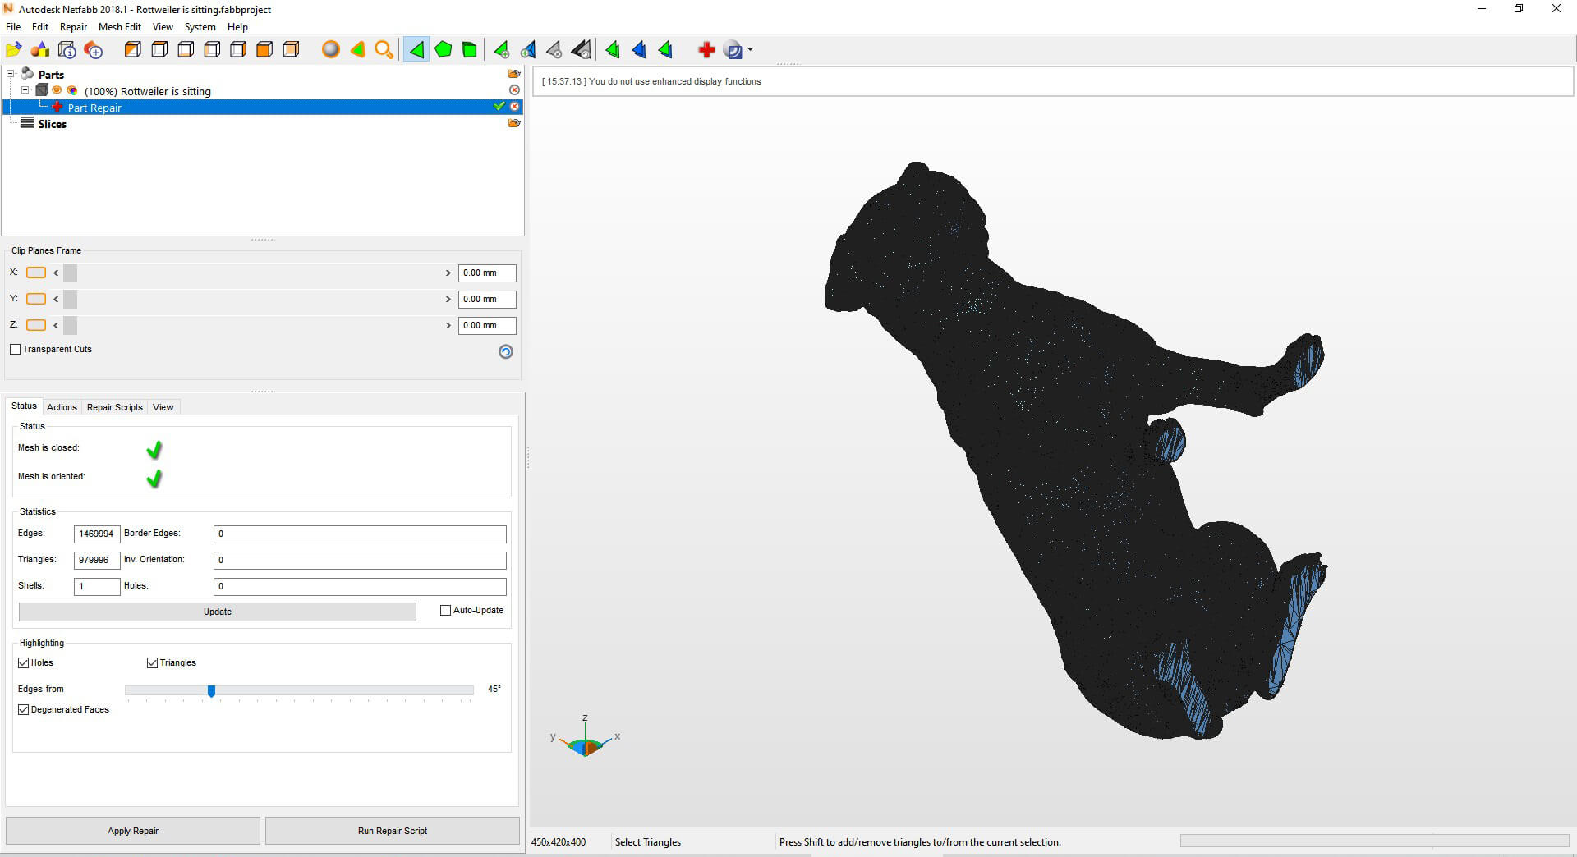The width and height of the screenshot is (1577, 857).
Task: Select the green cube shell selection tool
Action: (x=469, y=50)
